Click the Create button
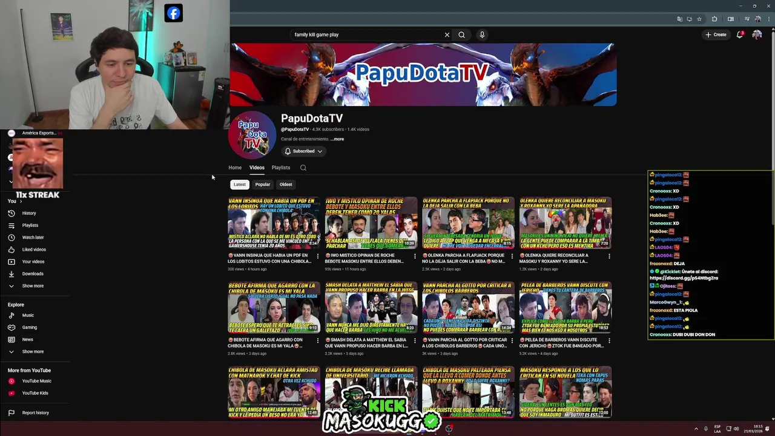 coord(716,35)
